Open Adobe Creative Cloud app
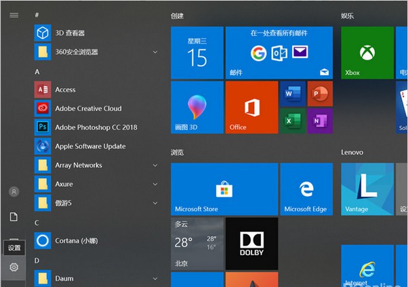The image size is (408, 287). (x=88, y=108)
